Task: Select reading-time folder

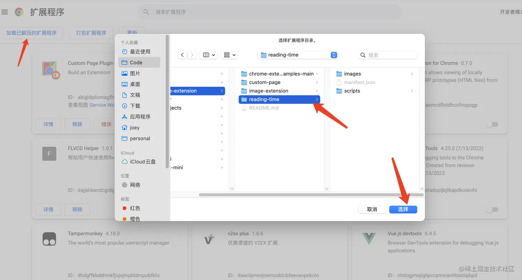Action: (279, 99)
